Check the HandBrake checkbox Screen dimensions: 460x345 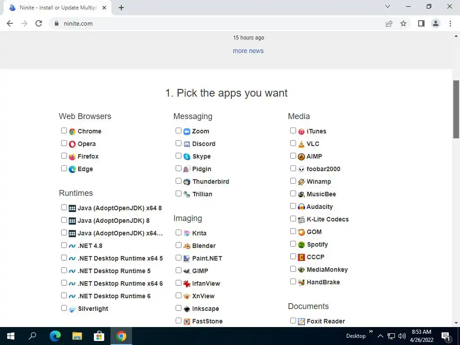pos(293,282)
